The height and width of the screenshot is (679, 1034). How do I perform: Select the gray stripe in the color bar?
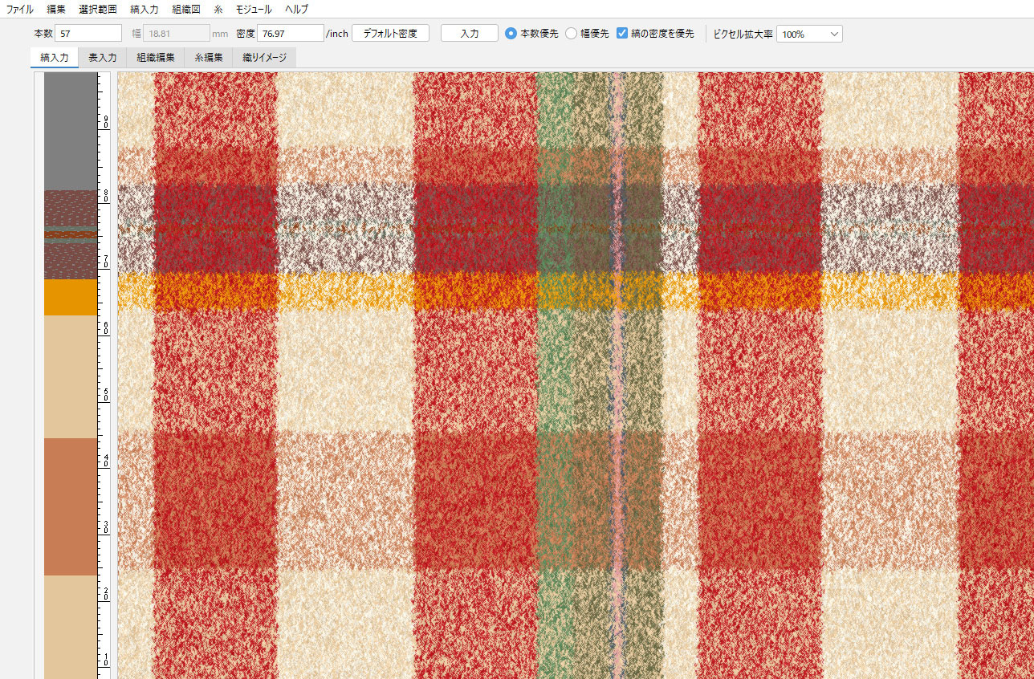pos(71,128)
